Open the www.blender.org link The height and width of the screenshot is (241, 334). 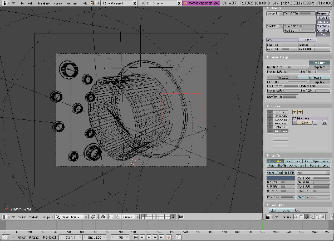click(x=201, y=3)
